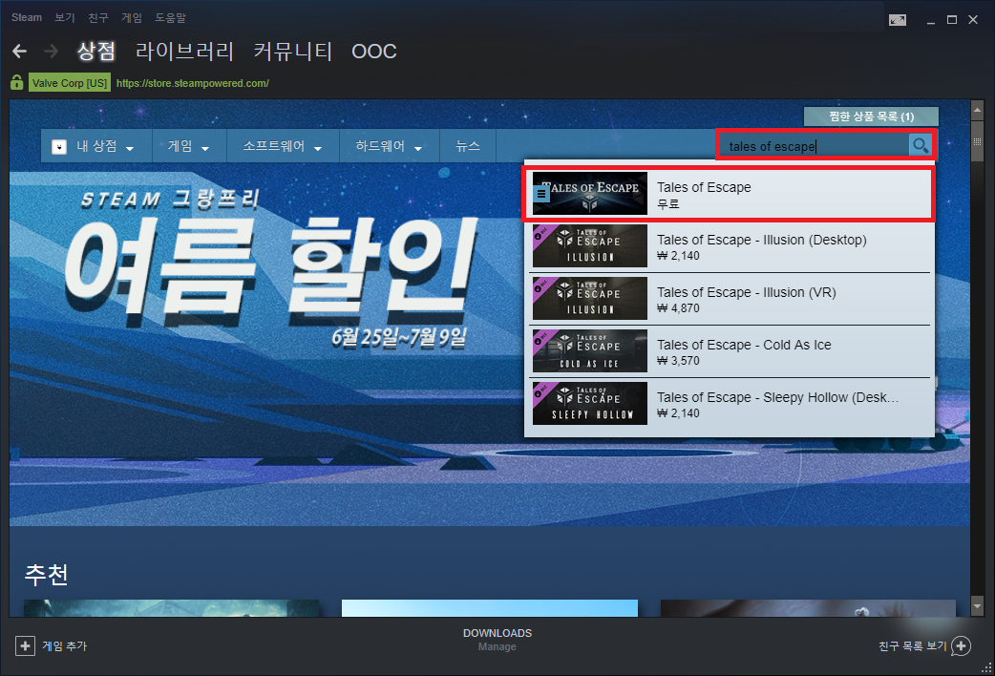Go back with the left arrow

(x=19, y=51)
